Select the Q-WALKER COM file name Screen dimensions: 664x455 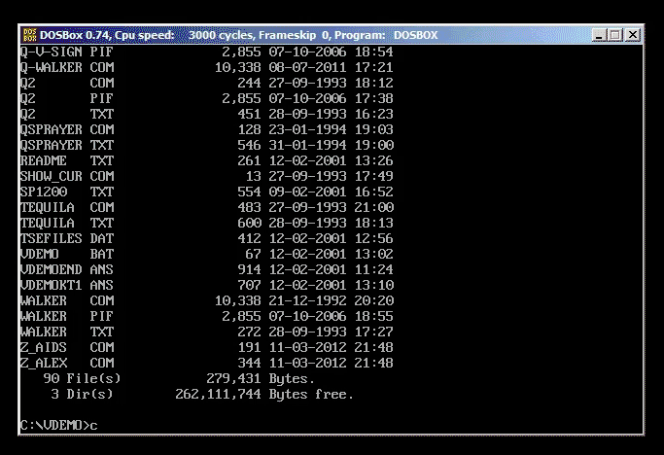[66, 67]
